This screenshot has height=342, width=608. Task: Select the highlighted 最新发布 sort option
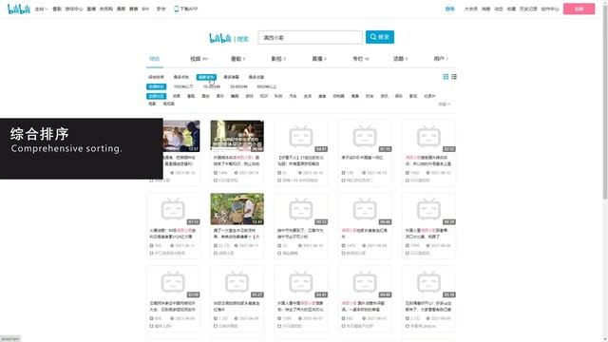tap(206, 77)
